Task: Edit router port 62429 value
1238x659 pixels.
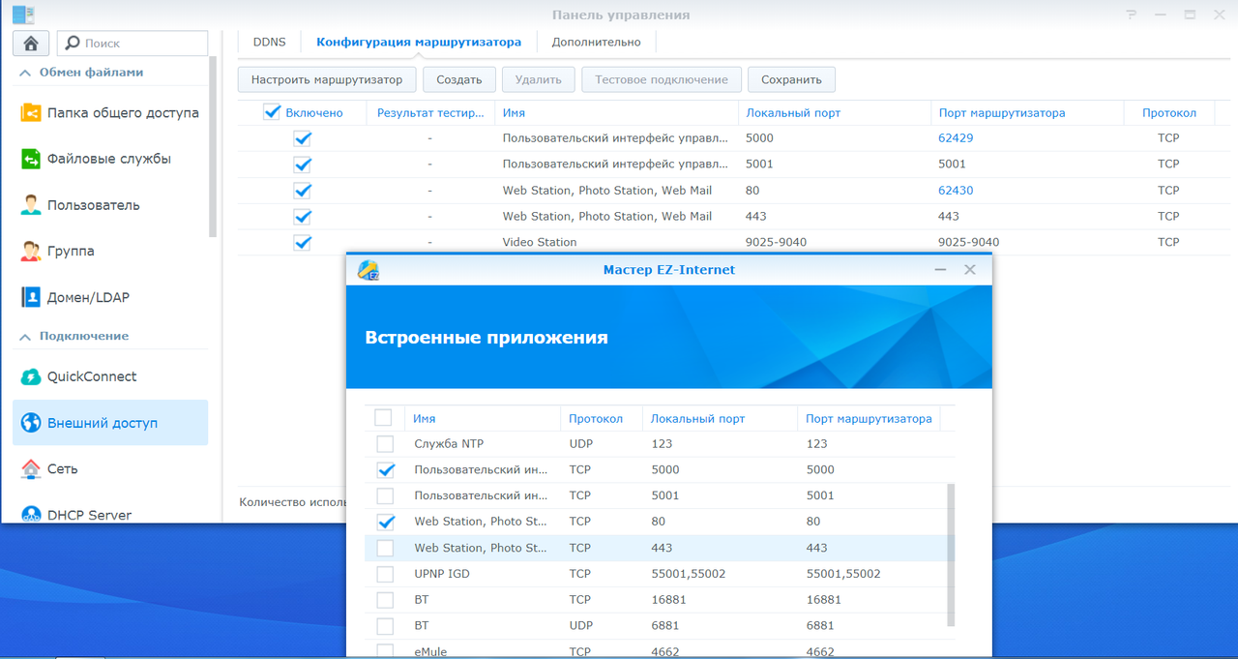Action: 956,138
